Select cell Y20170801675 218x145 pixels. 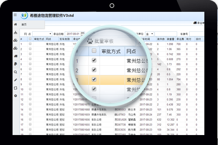tap(81, 104)
